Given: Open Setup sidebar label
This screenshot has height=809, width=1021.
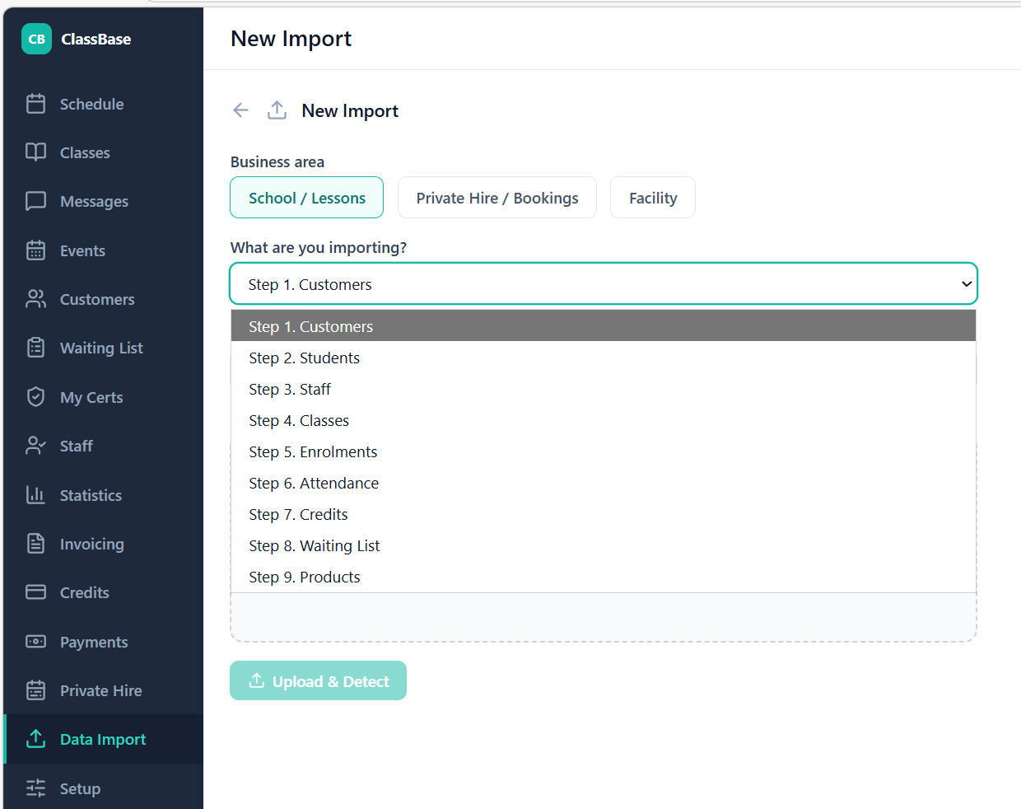Looking at the screenshot, I should [x=80, y=788].
